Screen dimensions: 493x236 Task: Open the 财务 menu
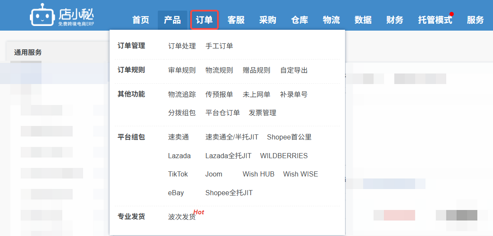point(395,20)
